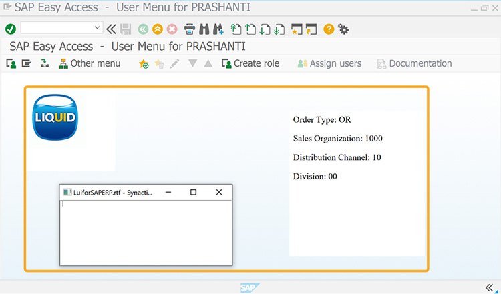The image size is (501, 294).
Task: Click Move Favorites Up triangle
Action: [208, 63]
